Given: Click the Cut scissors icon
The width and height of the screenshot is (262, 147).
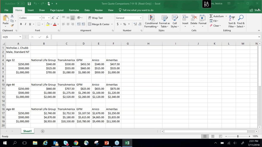Looking at the screenshot, I should [12, 16].
